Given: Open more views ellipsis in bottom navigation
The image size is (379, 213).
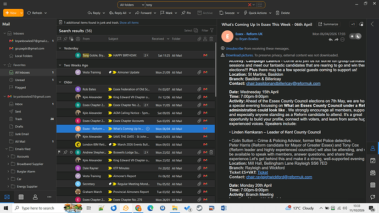Looking at the screenshot, I should (49, 197).
